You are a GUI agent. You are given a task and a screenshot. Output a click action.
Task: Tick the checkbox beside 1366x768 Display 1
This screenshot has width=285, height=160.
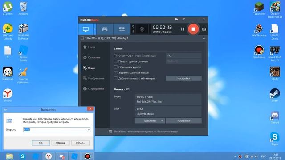82,38
